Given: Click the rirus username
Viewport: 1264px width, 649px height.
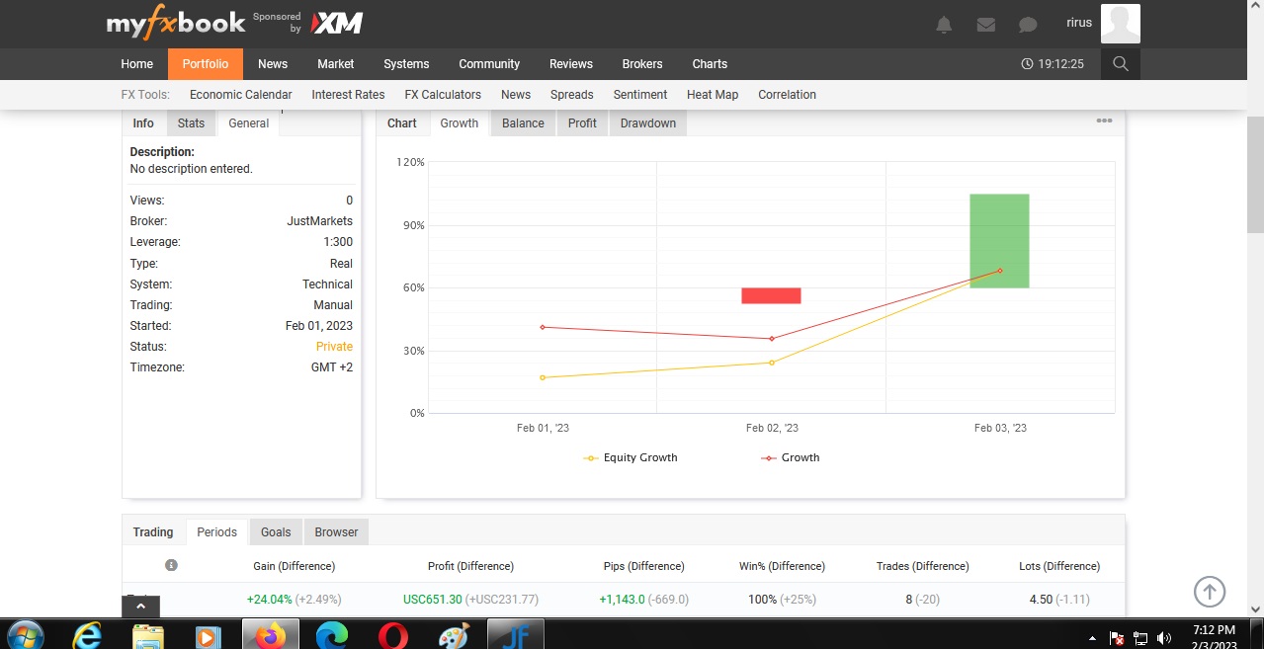Looking at the screenshot, I should [1079, 23].
